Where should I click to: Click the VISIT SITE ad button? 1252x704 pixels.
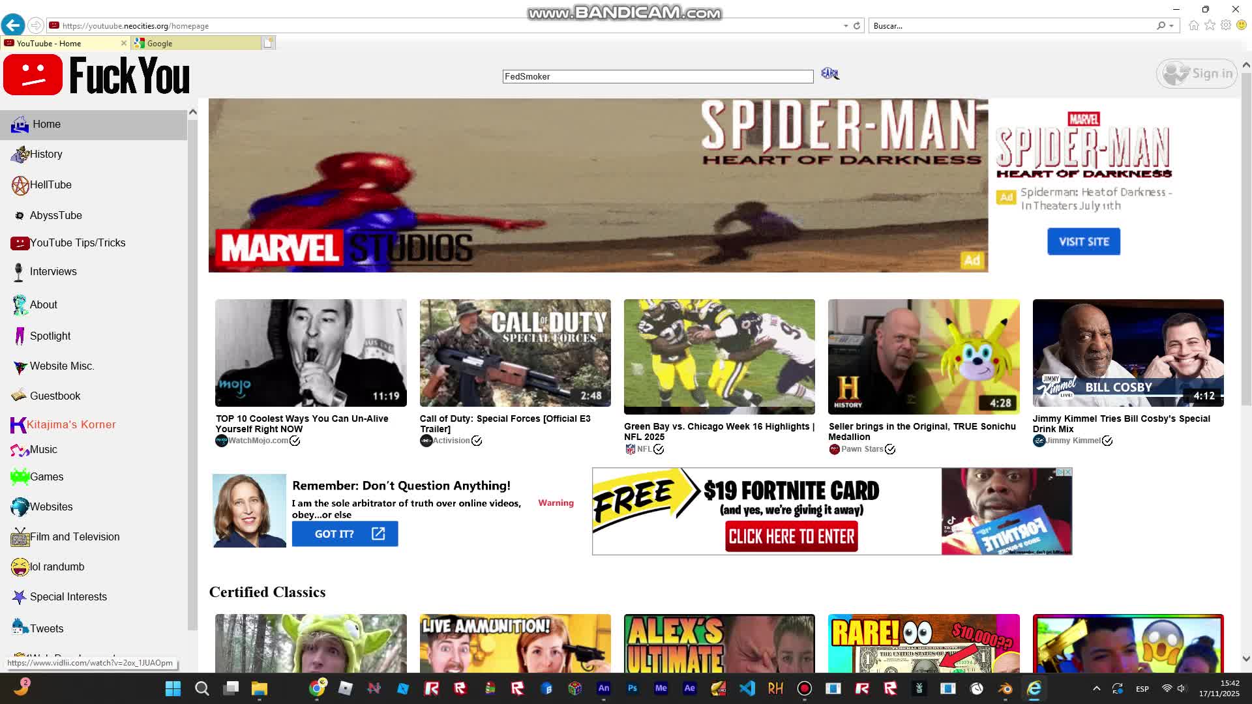tap(1083, 242)
